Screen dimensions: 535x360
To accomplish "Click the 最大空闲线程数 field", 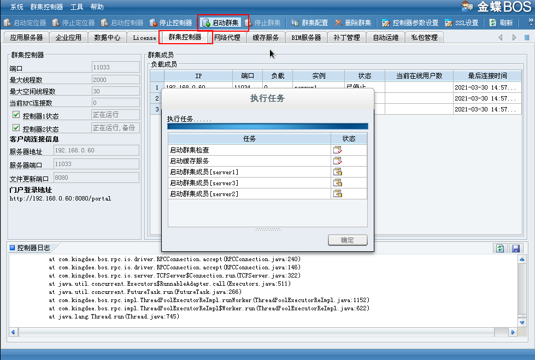I will click(116, 91).
